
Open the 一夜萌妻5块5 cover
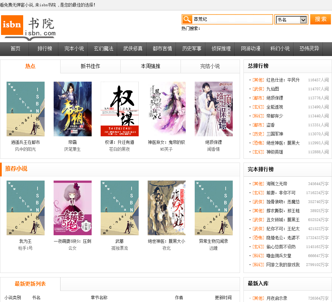click(73, 208)
